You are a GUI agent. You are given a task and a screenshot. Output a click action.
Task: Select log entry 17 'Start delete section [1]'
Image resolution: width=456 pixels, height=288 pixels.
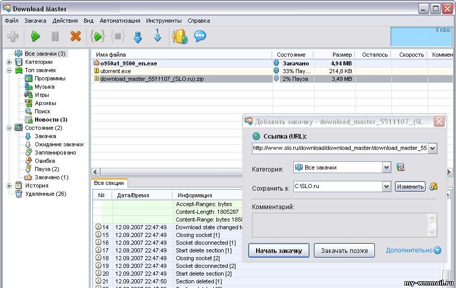click(169, 250)
